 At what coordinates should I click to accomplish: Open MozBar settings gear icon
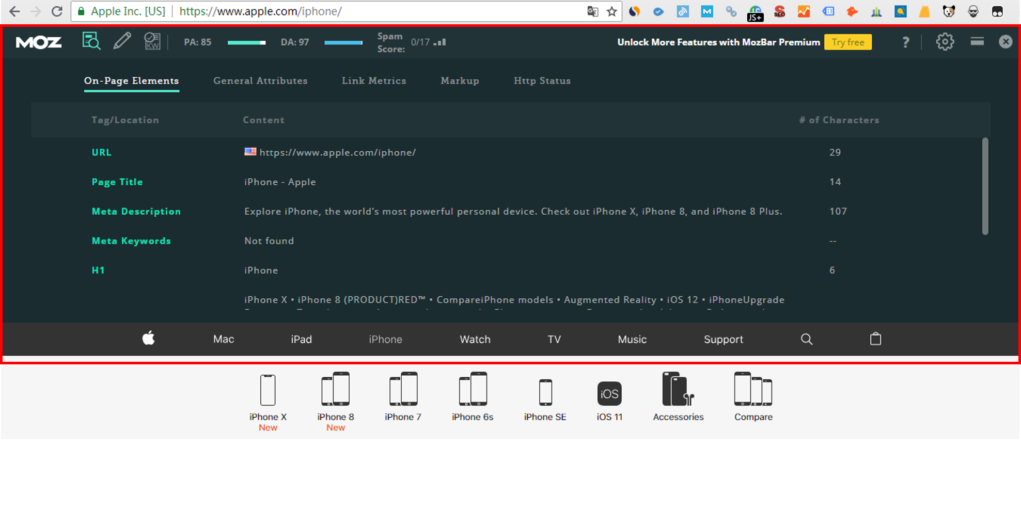tap(945, 42)
